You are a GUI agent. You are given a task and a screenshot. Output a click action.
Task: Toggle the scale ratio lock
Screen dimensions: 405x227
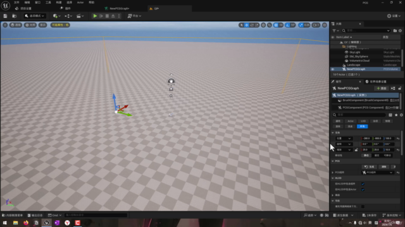[356, 150]
